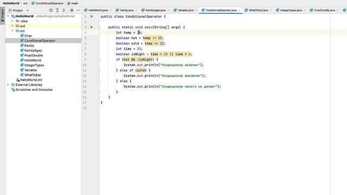Click the 'else if (cold)' line
347x195 pixels.
click(133, 70)
